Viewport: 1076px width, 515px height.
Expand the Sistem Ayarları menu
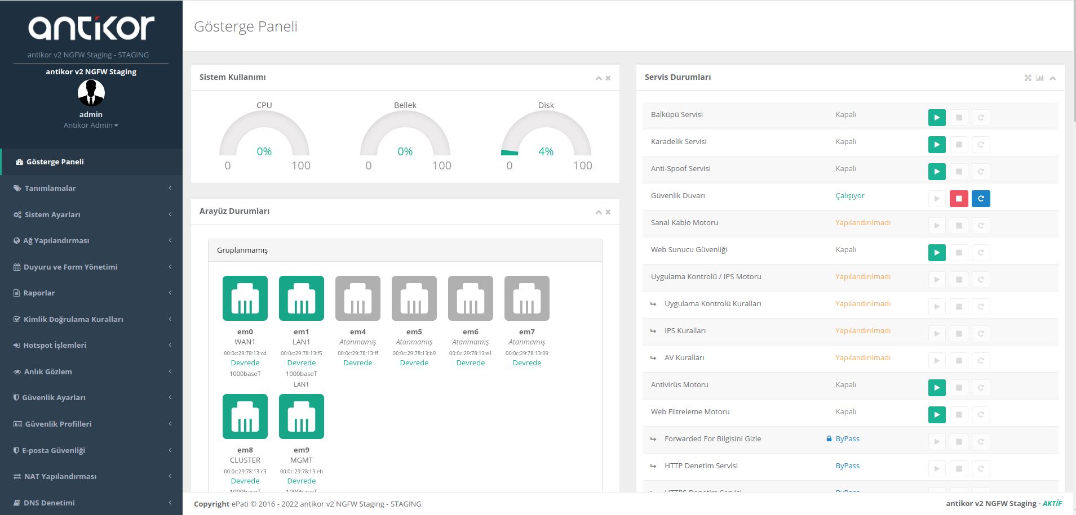[x=91, y=214]
